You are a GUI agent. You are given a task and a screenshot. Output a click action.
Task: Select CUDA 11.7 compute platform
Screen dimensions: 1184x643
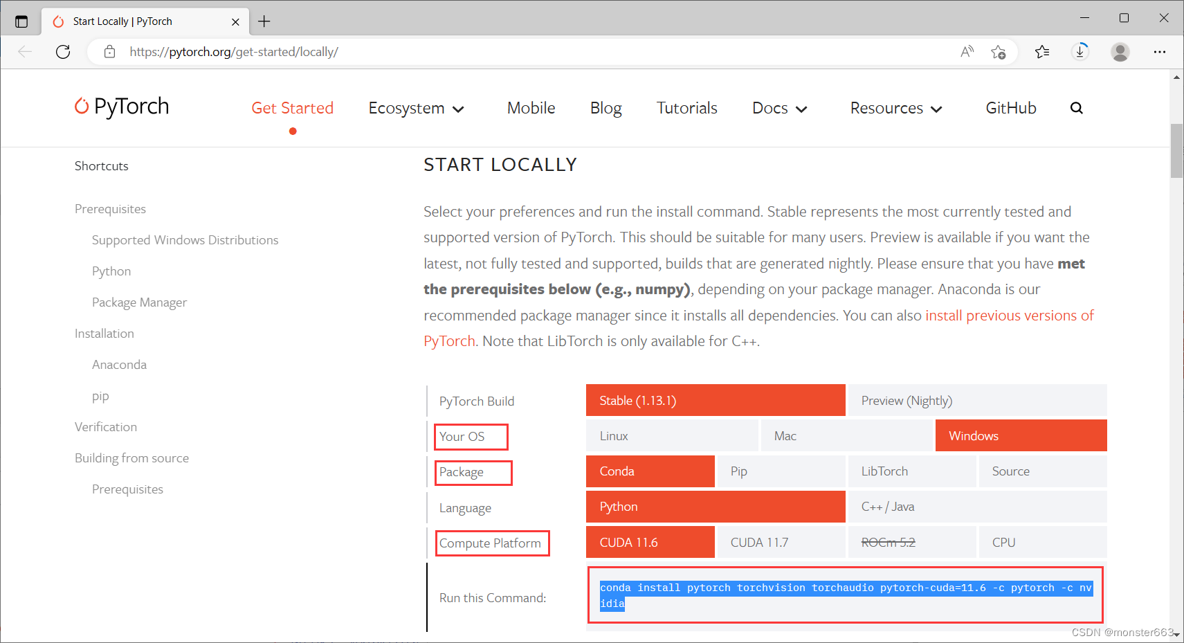pos(781,542)
